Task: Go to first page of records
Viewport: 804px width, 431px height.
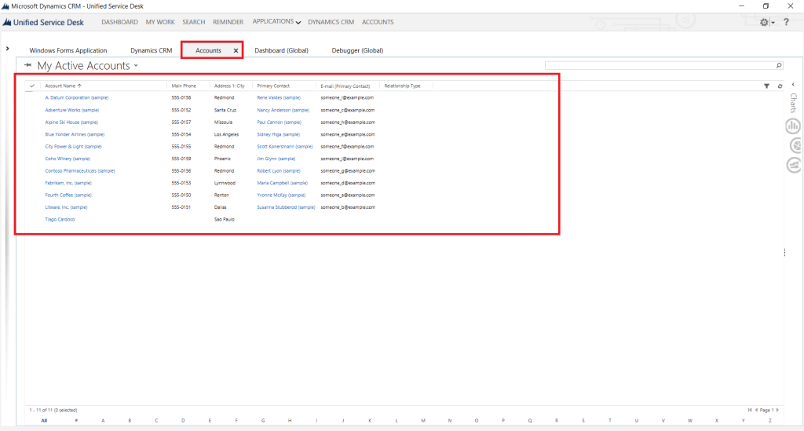Action: (750, 410)
